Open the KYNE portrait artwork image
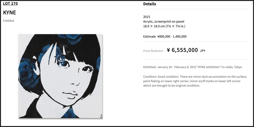Viewport: 254px width, 127px height. tap(60, 76)
